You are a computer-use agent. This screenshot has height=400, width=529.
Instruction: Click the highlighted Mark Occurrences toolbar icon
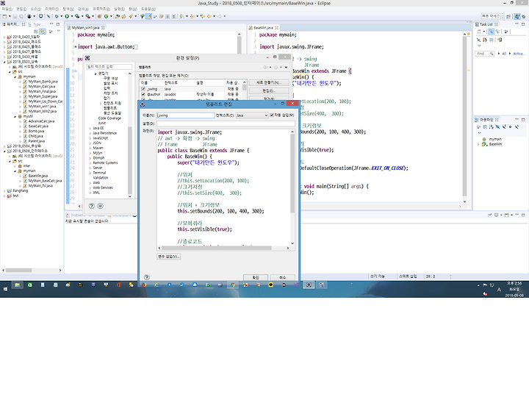[148, 16]
